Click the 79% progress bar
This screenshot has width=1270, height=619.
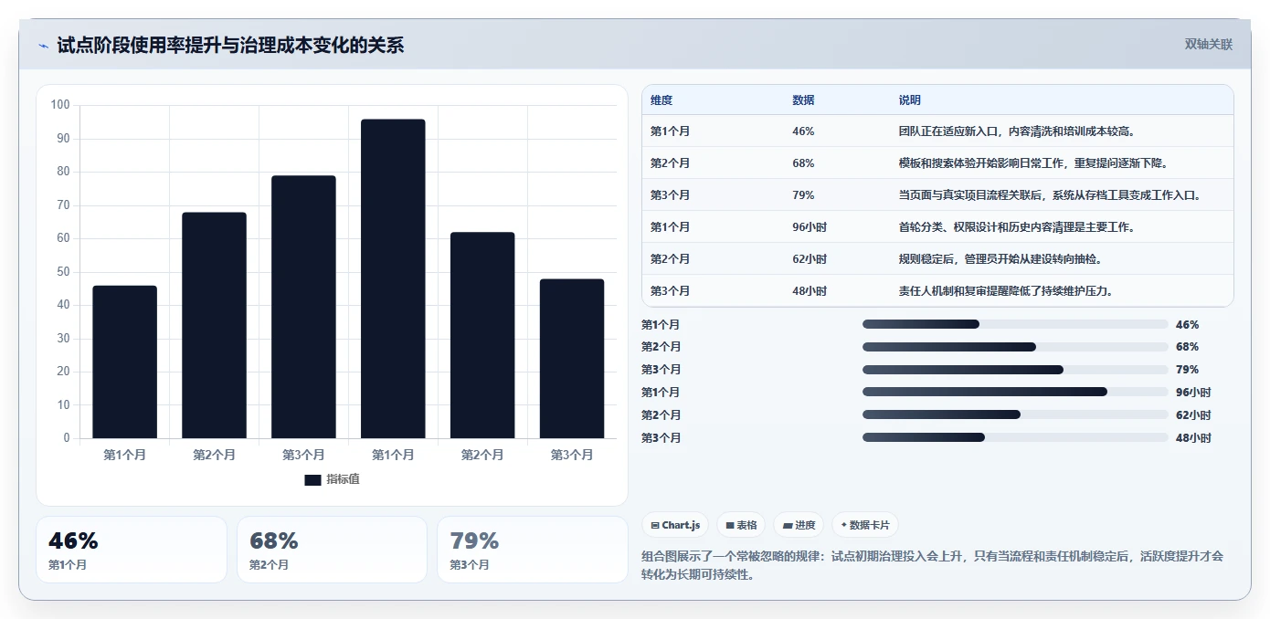pyautogui.click(x=1015, y=370)
